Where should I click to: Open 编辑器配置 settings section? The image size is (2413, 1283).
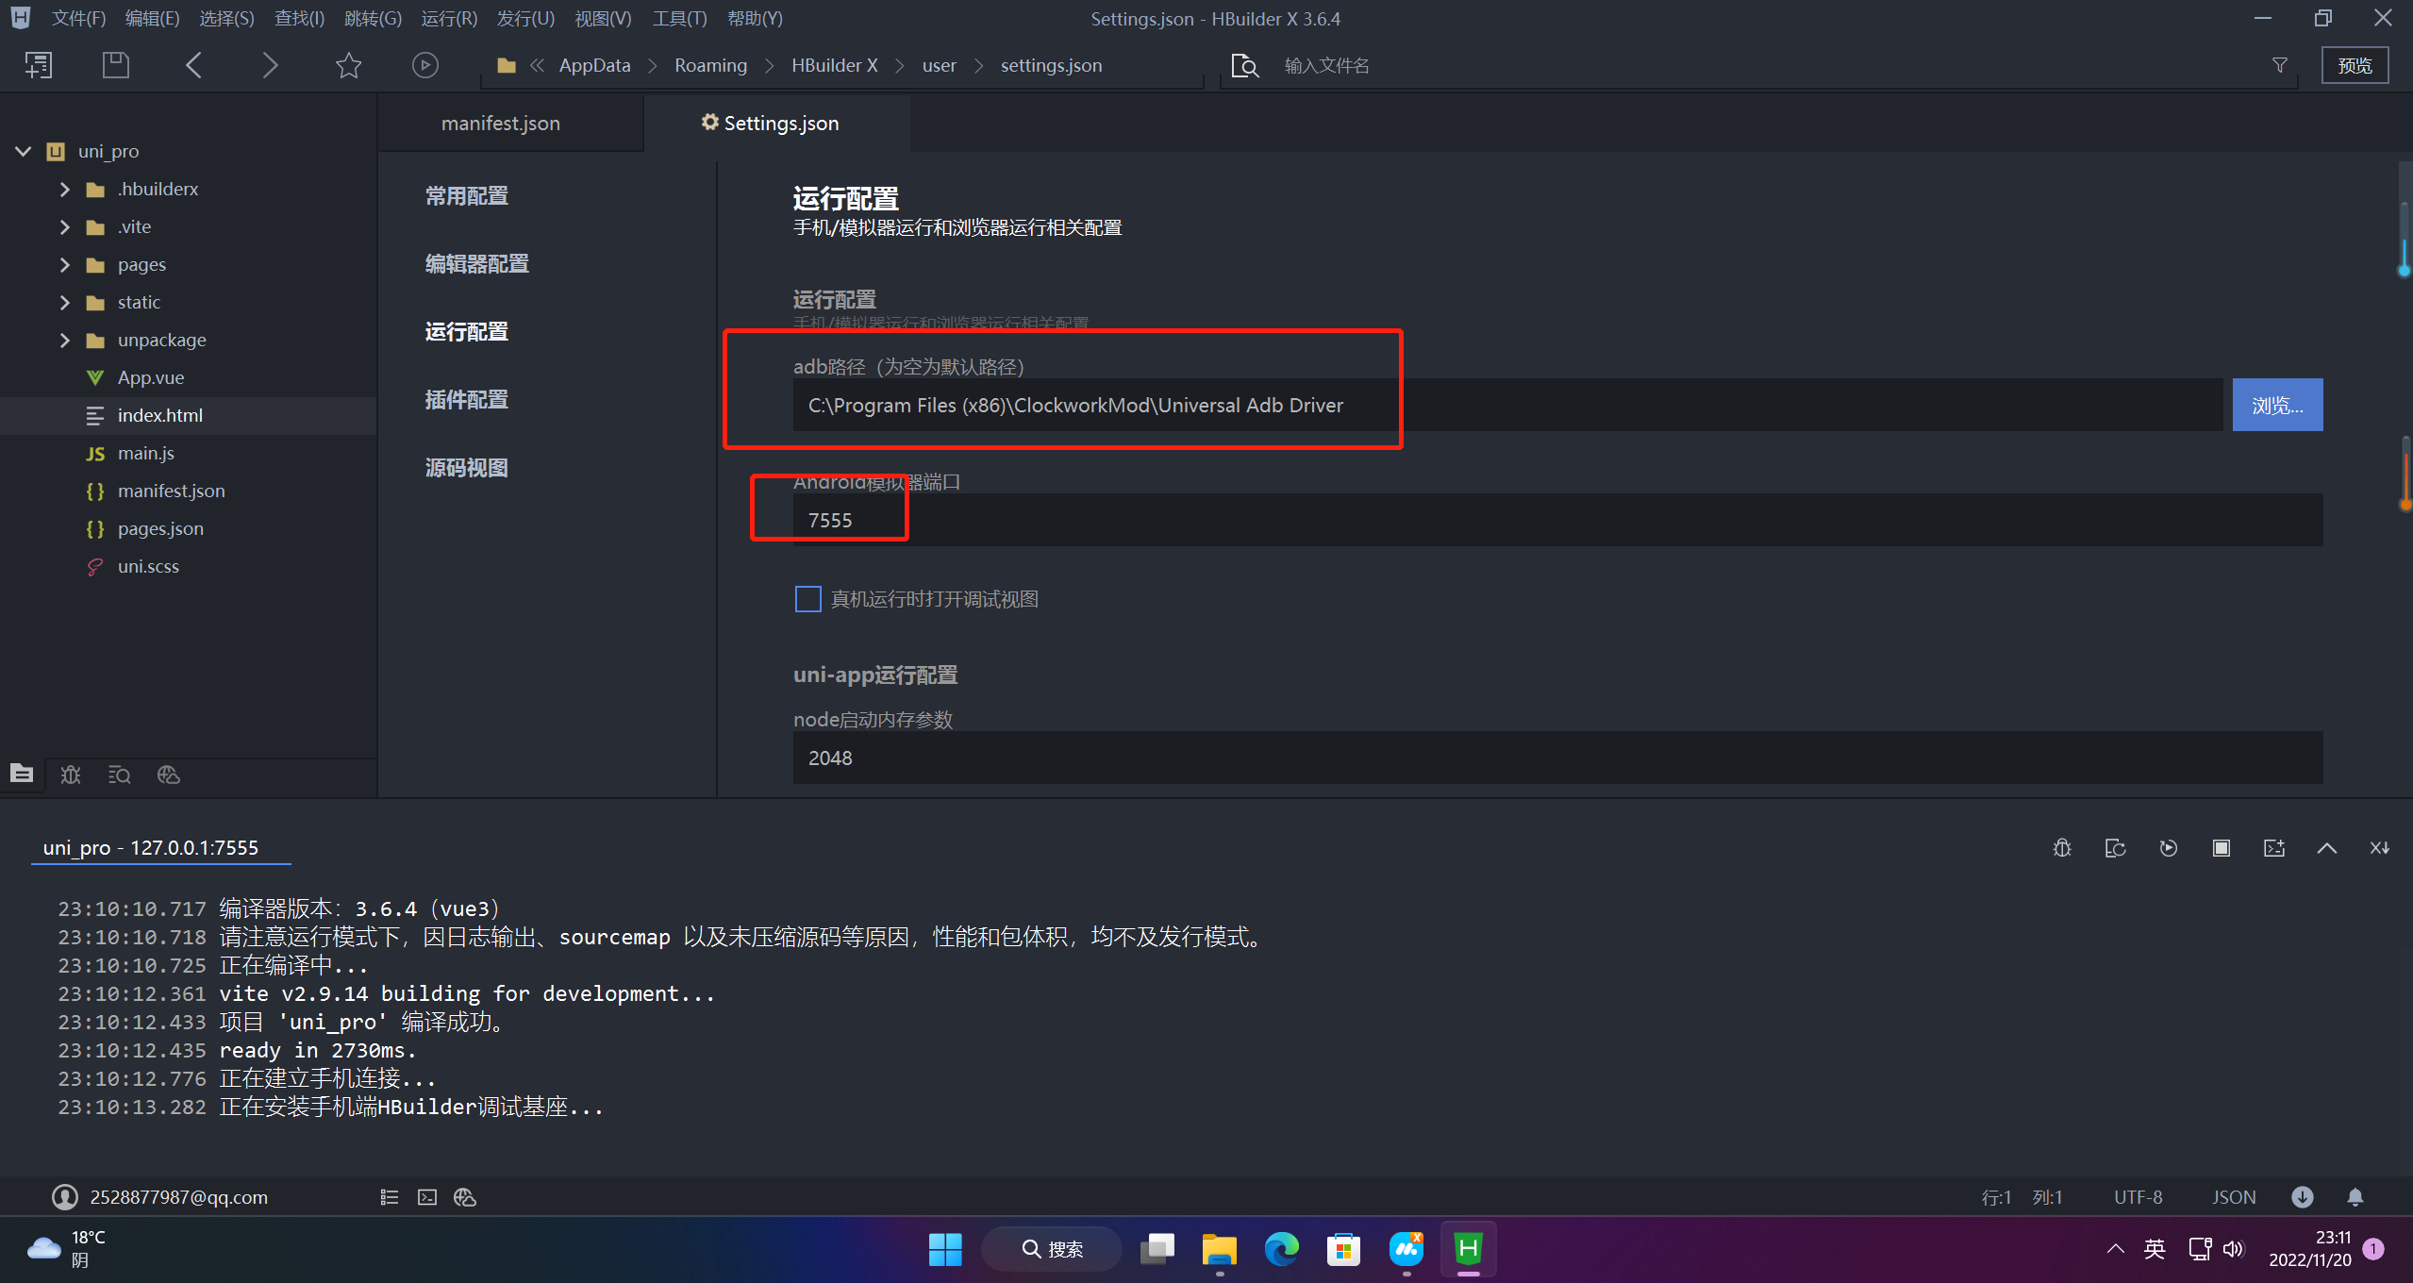pos(477,263)
